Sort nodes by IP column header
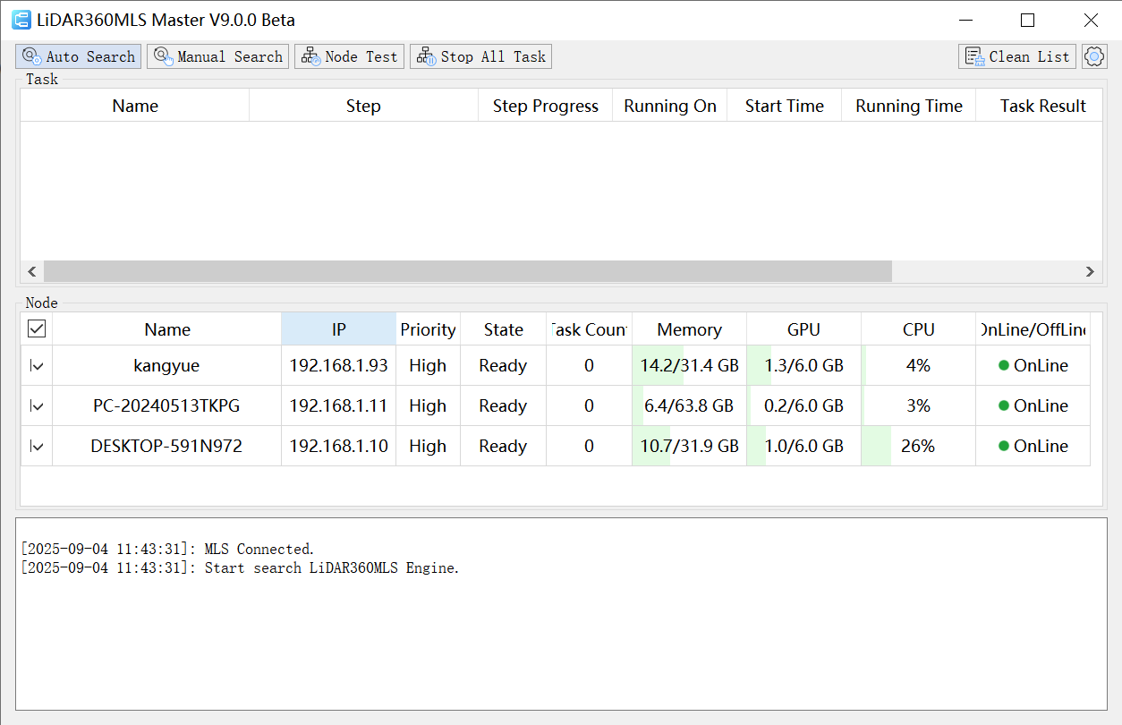The image size is (1122, 725). pyautogui.click(x=338, y=329)
